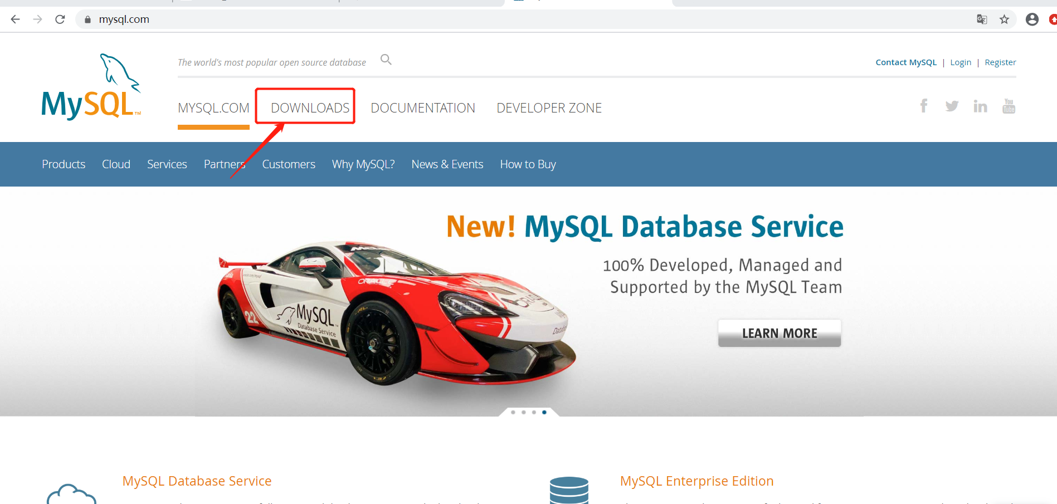Select the second carousel dot
Viewport: 1057px width, 504px height.
pyautogui.click(x=523, y=412)
